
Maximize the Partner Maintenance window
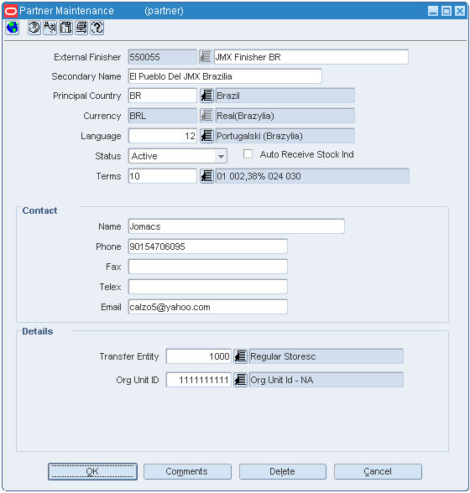[446, 11]
